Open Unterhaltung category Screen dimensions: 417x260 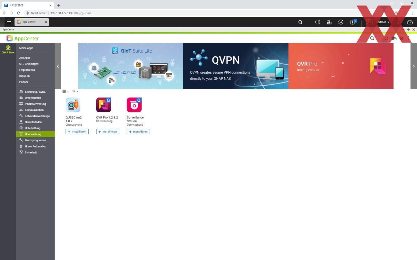pos(35,128)
